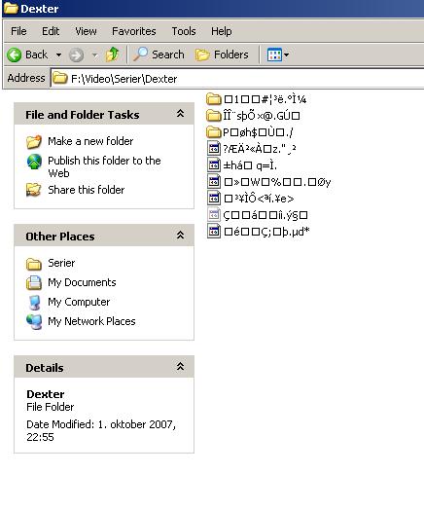
Task: Open the Help menu
Action: [222, 31]
